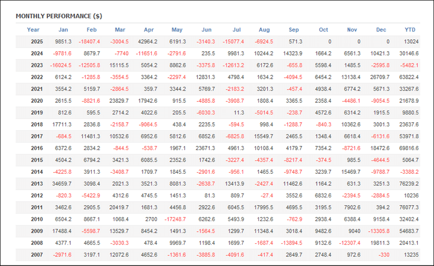434x266 pixels.
Task: Select the 2024 YTD value 30146.6
Action: pos(408,54)
